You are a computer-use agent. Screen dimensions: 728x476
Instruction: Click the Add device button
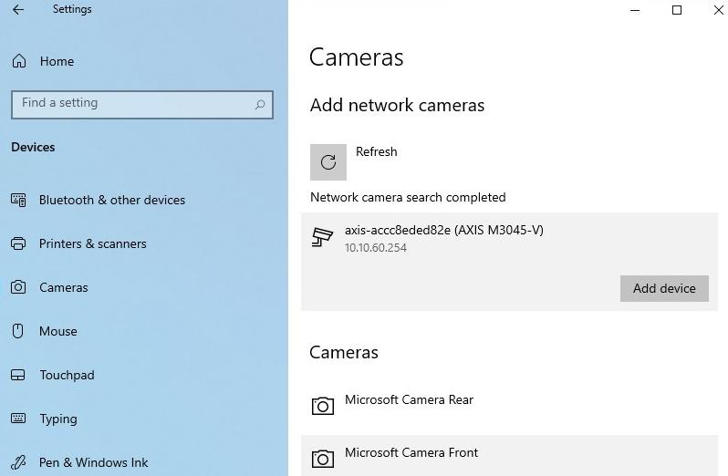664,288
